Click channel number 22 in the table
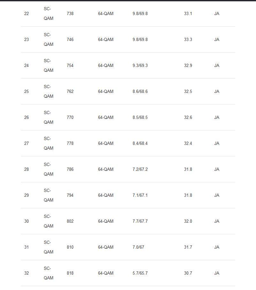 [x=27, y=14]
